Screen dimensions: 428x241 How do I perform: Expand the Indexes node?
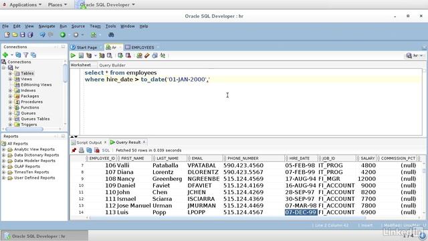pyautogui.click(x=10, y=90)
